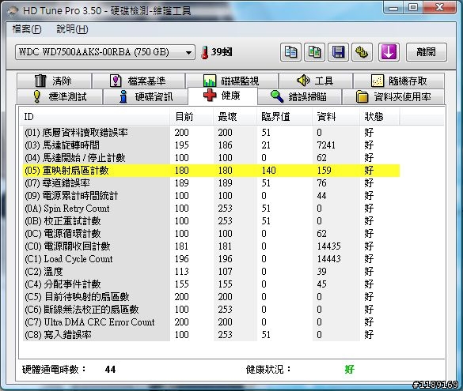This screenshot has width=463, height=391.
Task: Click the 目前 column header
Action: point(192,117)
